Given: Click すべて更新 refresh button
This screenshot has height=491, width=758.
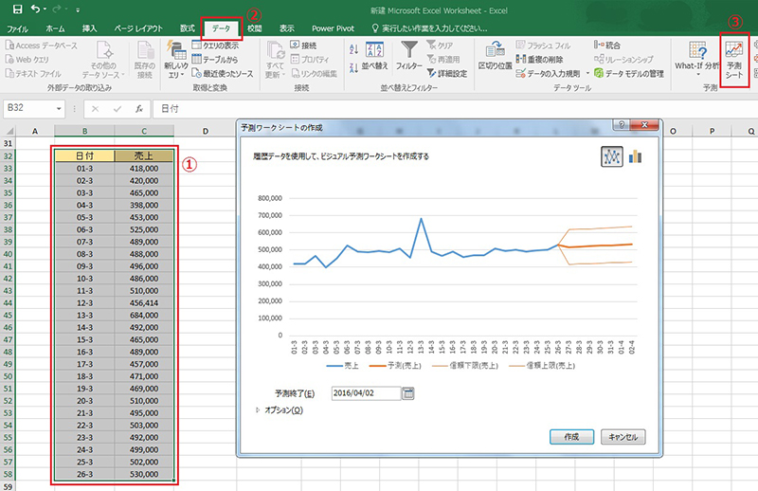Looking at the screenshot, I should 275,60.
